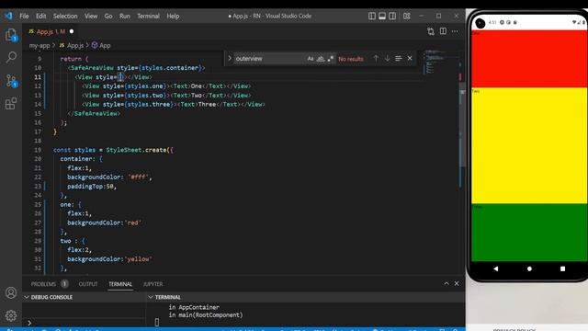588x331 pixels.
Task: Tap the red view in emulator
Action: pyautogui.click(x=529, y=59)
